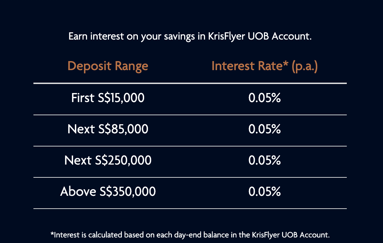Click the interest calculation footnote text

click(x=190, y=235)
